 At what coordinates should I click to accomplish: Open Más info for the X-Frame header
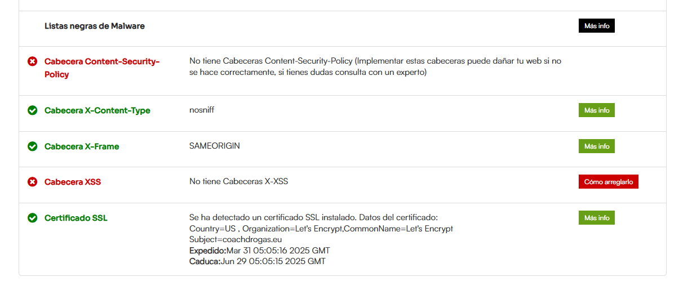point(596,146)
